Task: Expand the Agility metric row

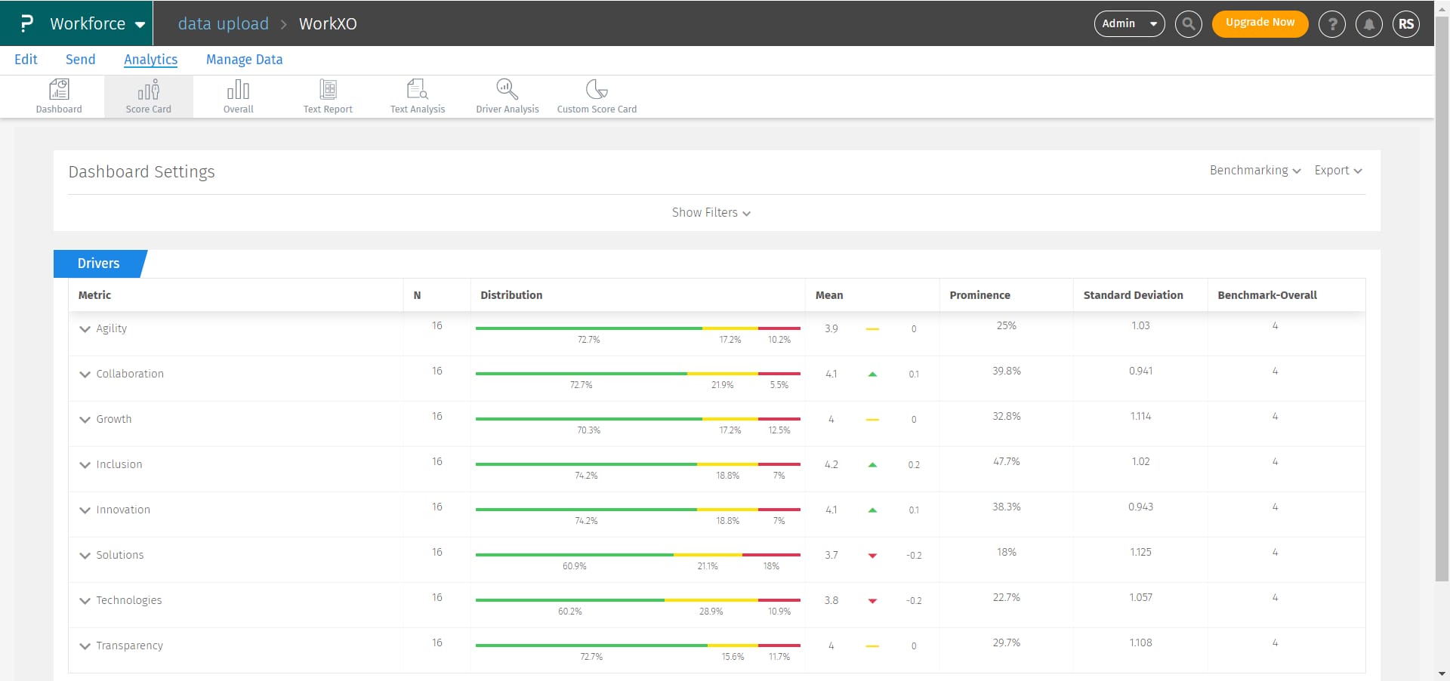Action: pyautogui.click(x=85, y=329)
